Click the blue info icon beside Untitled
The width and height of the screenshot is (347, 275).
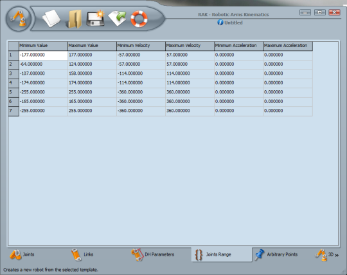tap(220, 23)
